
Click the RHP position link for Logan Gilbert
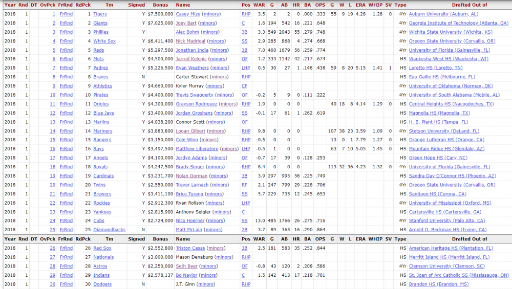(x=246, y=131)
